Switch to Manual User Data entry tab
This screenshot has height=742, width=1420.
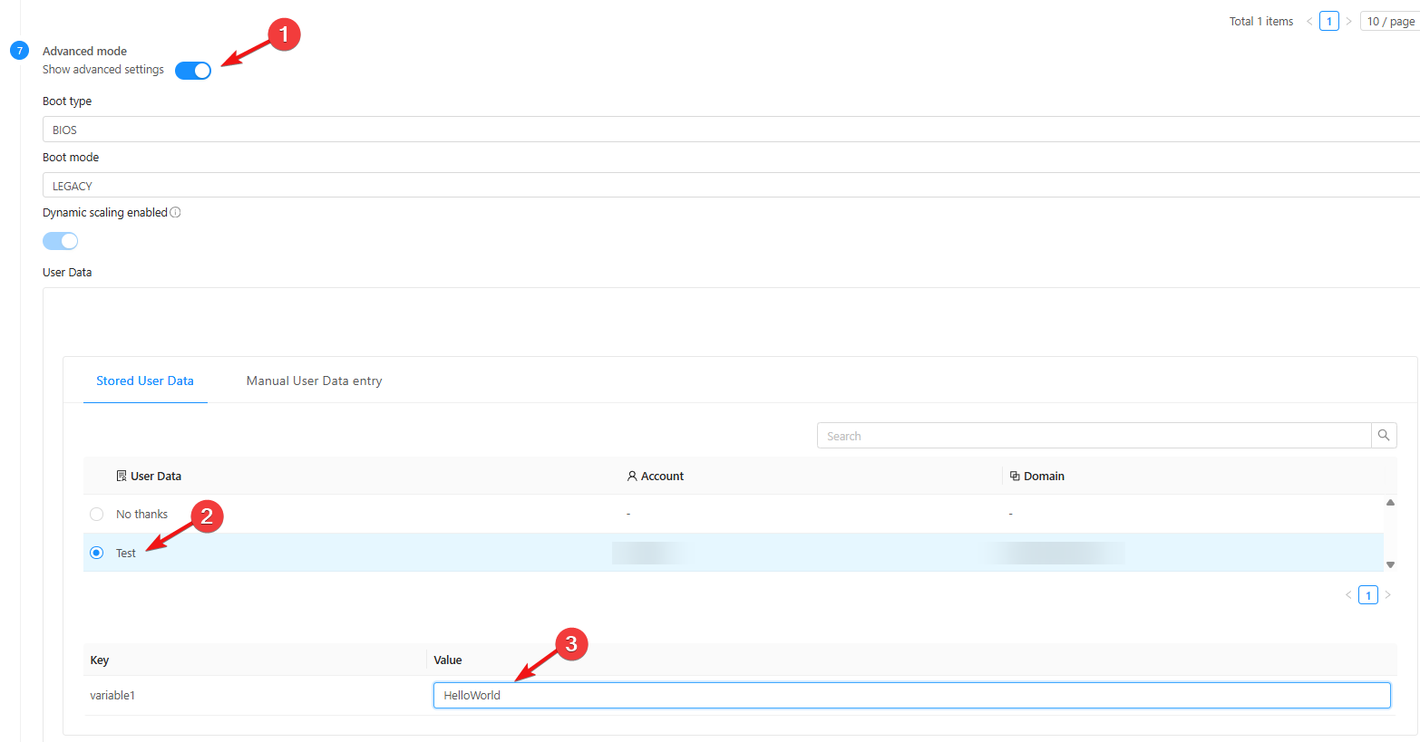(314, 381)
